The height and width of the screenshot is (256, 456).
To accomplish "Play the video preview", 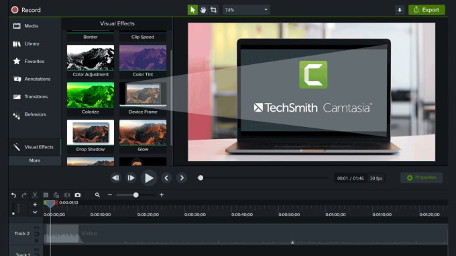I will (x=149, y=178).
